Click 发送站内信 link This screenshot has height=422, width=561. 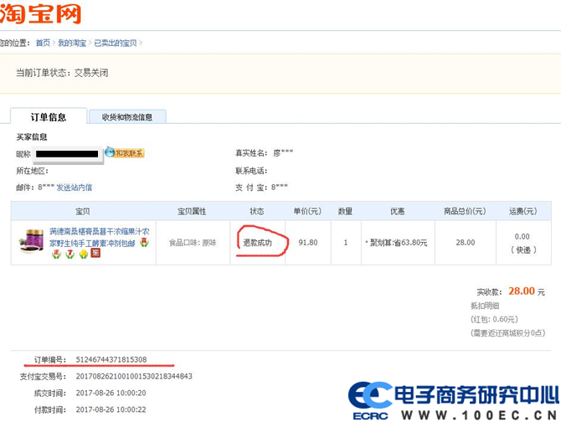pos(75,187)
